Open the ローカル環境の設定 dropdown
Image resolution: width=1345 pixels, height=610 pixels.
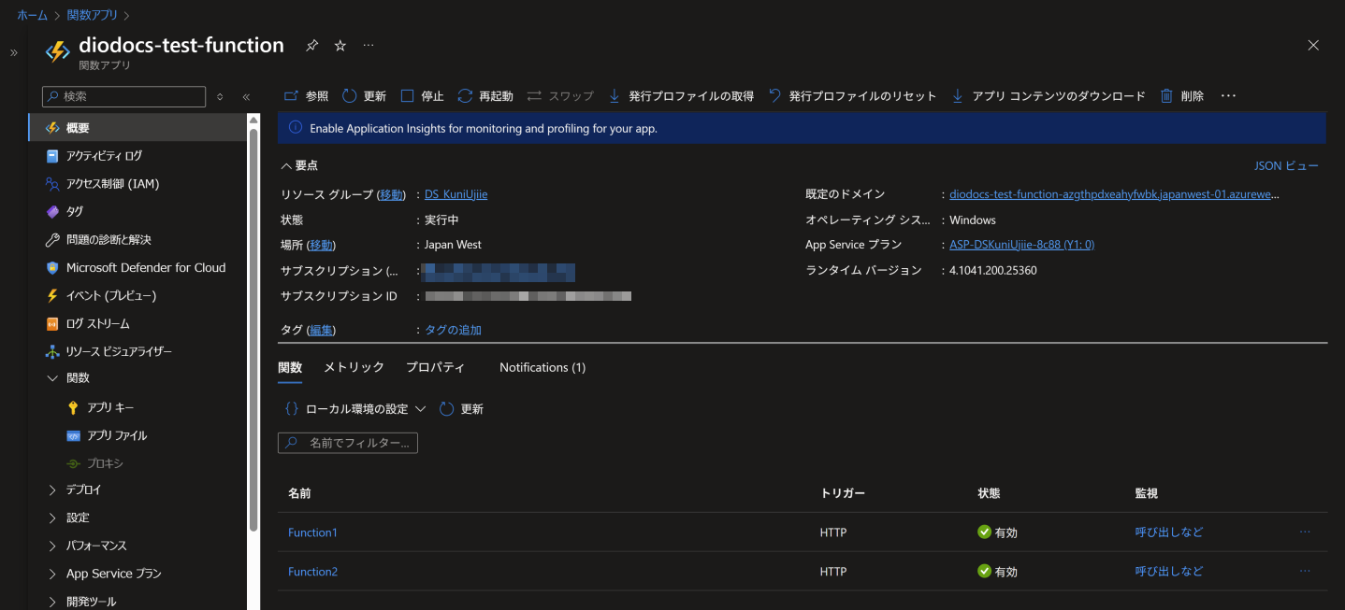click(355, 409)
